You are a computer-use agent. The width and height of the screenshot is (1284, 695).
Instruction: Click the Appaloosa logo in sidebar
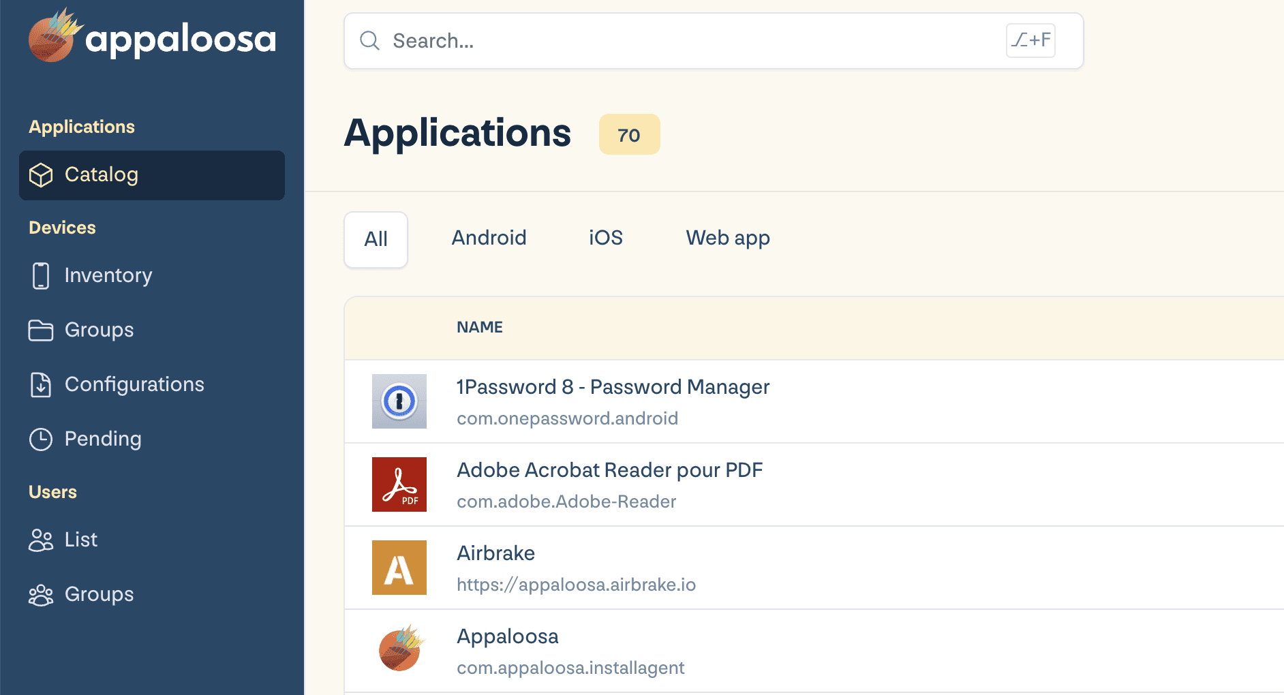tap(152, 35)
